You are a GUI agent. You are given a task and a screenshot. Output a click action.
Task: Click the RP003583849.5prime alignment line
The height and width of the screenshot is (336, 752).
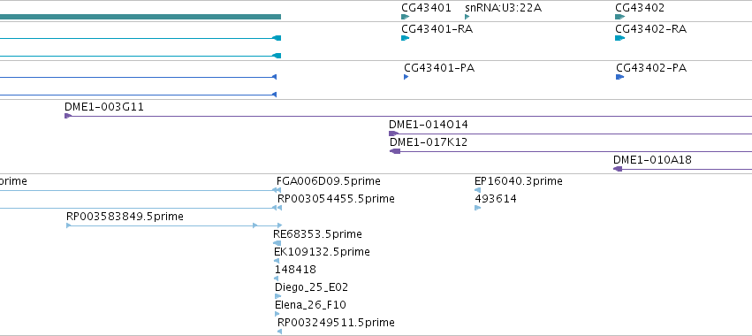pyautogui.click(x=174, y=225)
